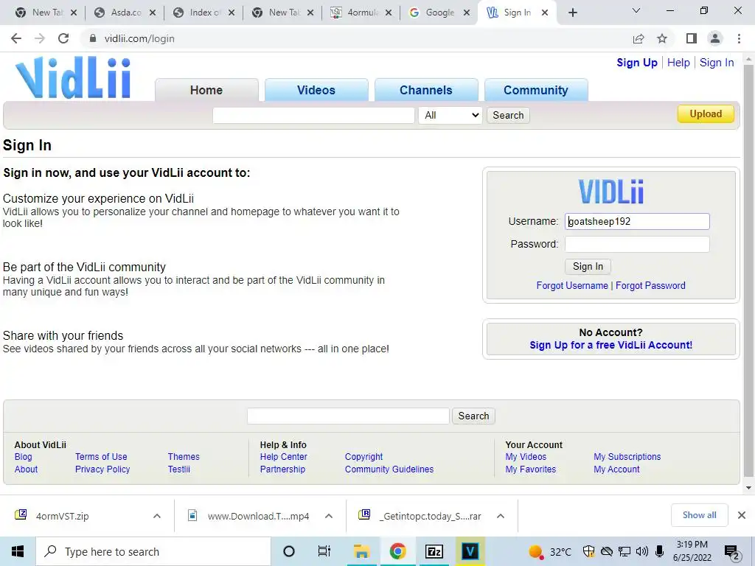Reload the VidLii login page

(63, 38)
